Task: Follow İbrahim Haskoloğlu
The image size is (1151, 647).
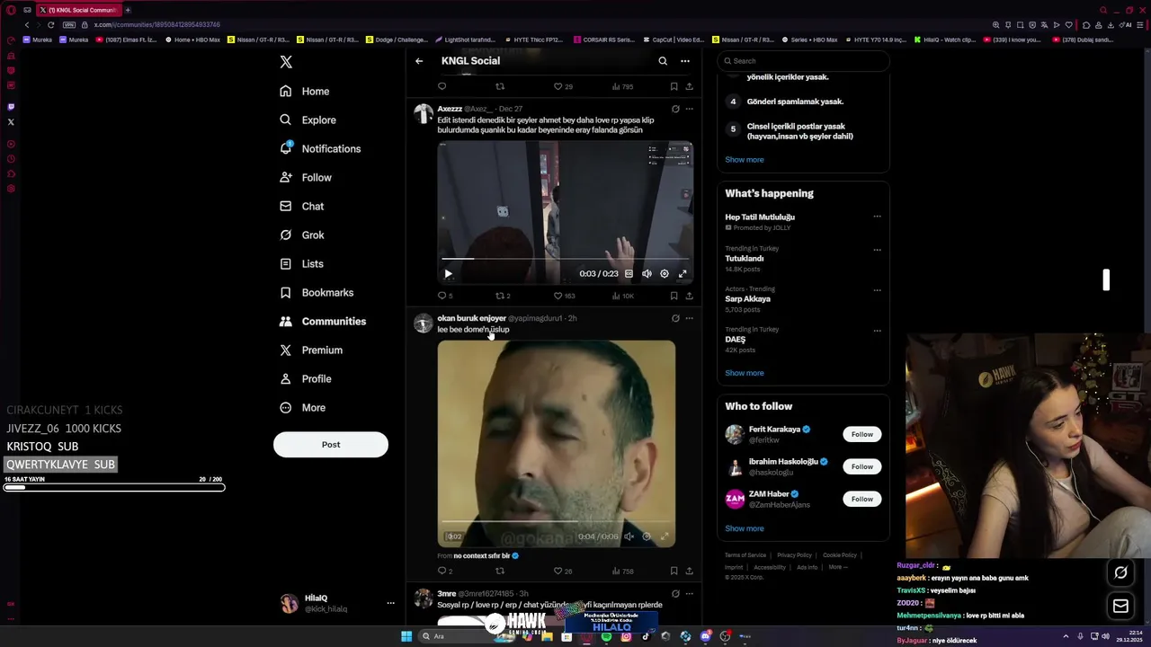Action: click(862, 466)
